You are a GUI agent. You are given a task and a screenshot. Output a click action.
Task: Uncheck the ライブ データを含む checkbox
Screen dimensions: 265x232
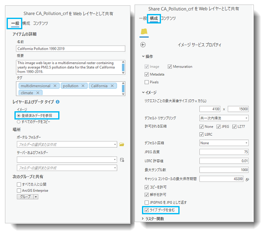[147, 210]
